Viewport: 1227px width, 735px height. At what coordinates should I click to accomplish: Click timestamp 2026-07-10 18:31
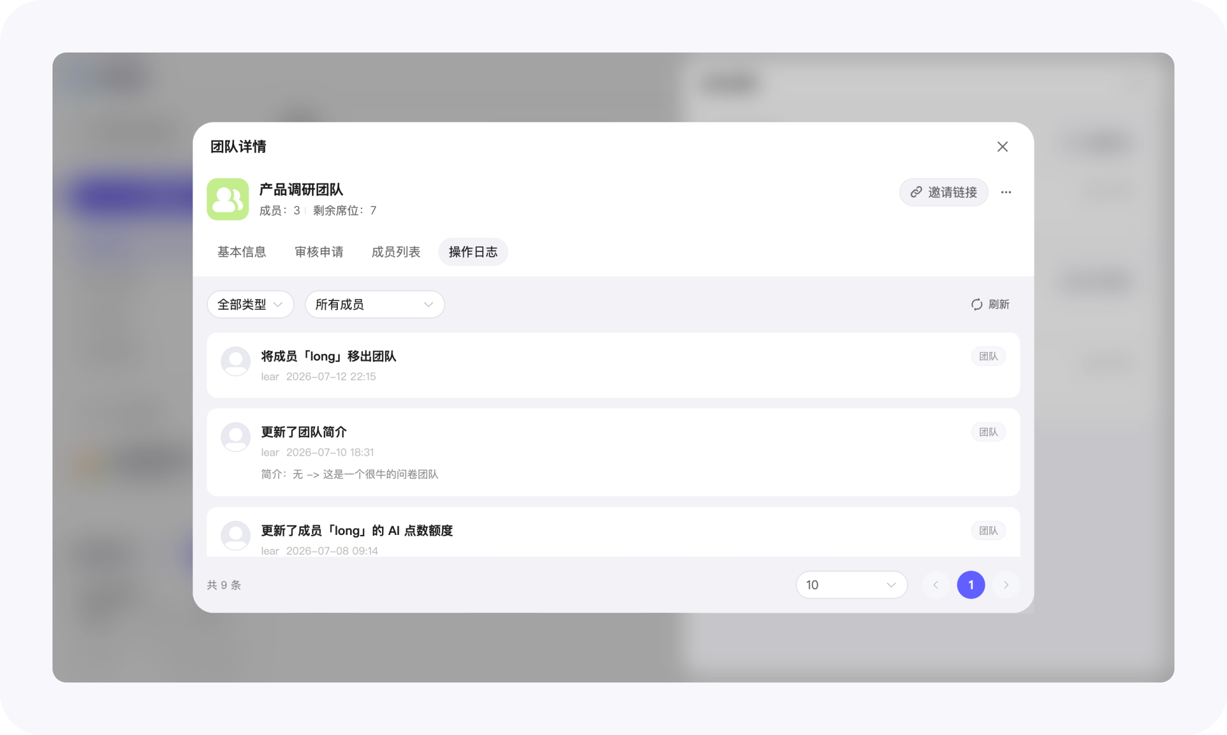tap(330, 453)
